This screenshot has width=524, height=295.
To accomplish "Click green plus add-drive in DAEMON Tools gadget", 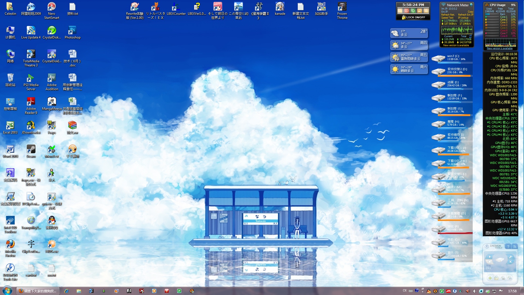I will pos(490,278).
